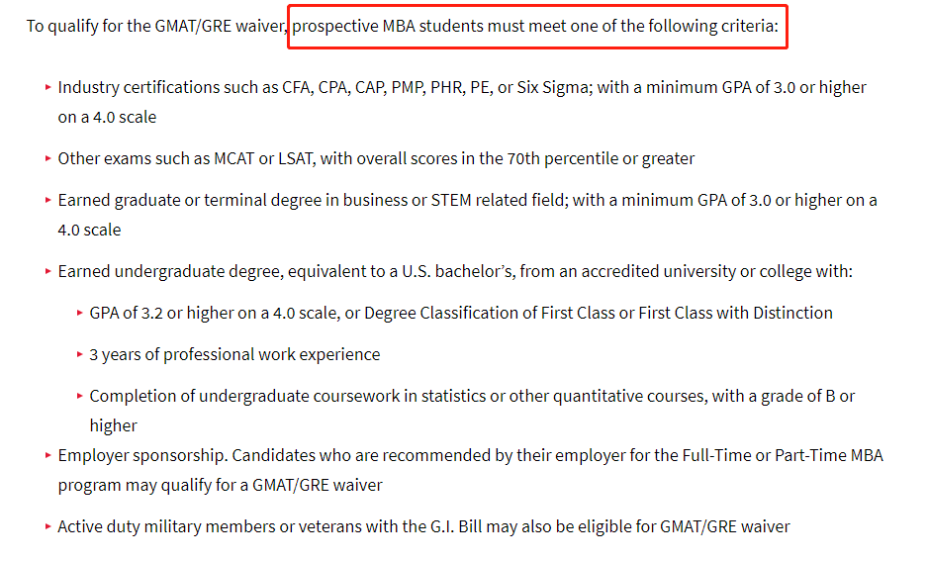Click the red bullet beside Other exams
Viewport: 928px width, 561px height.
pos(47,158)
